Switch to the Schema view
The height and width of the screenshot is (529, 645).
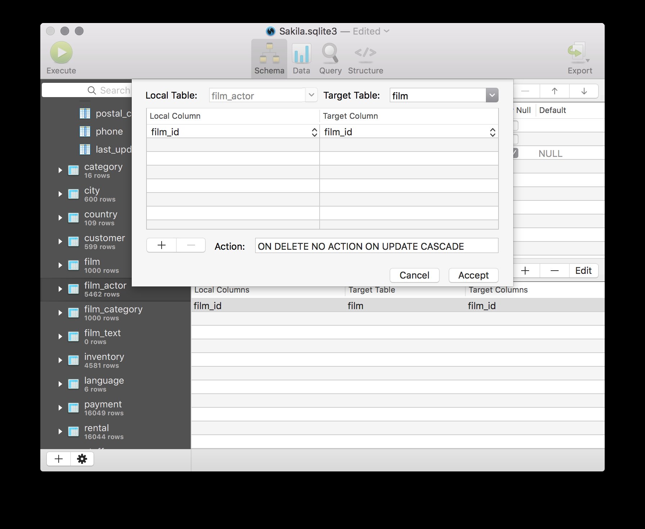269,58
